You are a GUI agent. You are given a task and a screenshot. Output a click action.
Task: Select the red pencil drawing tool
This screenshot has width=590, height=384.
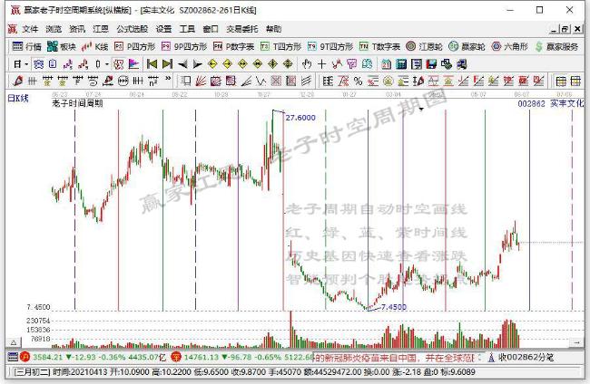17,81
